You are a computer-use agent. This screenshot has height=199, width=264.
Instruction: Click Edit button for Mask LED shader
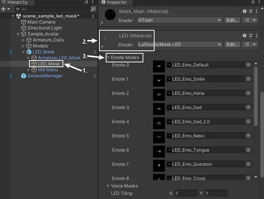[232, 44]
